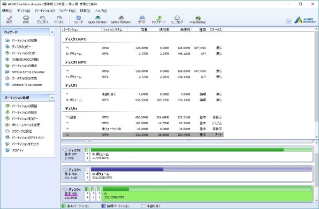Select the F: ボリューム row in the list
Image resolution: width=319 pixels, height=209 pixels.
143,77
